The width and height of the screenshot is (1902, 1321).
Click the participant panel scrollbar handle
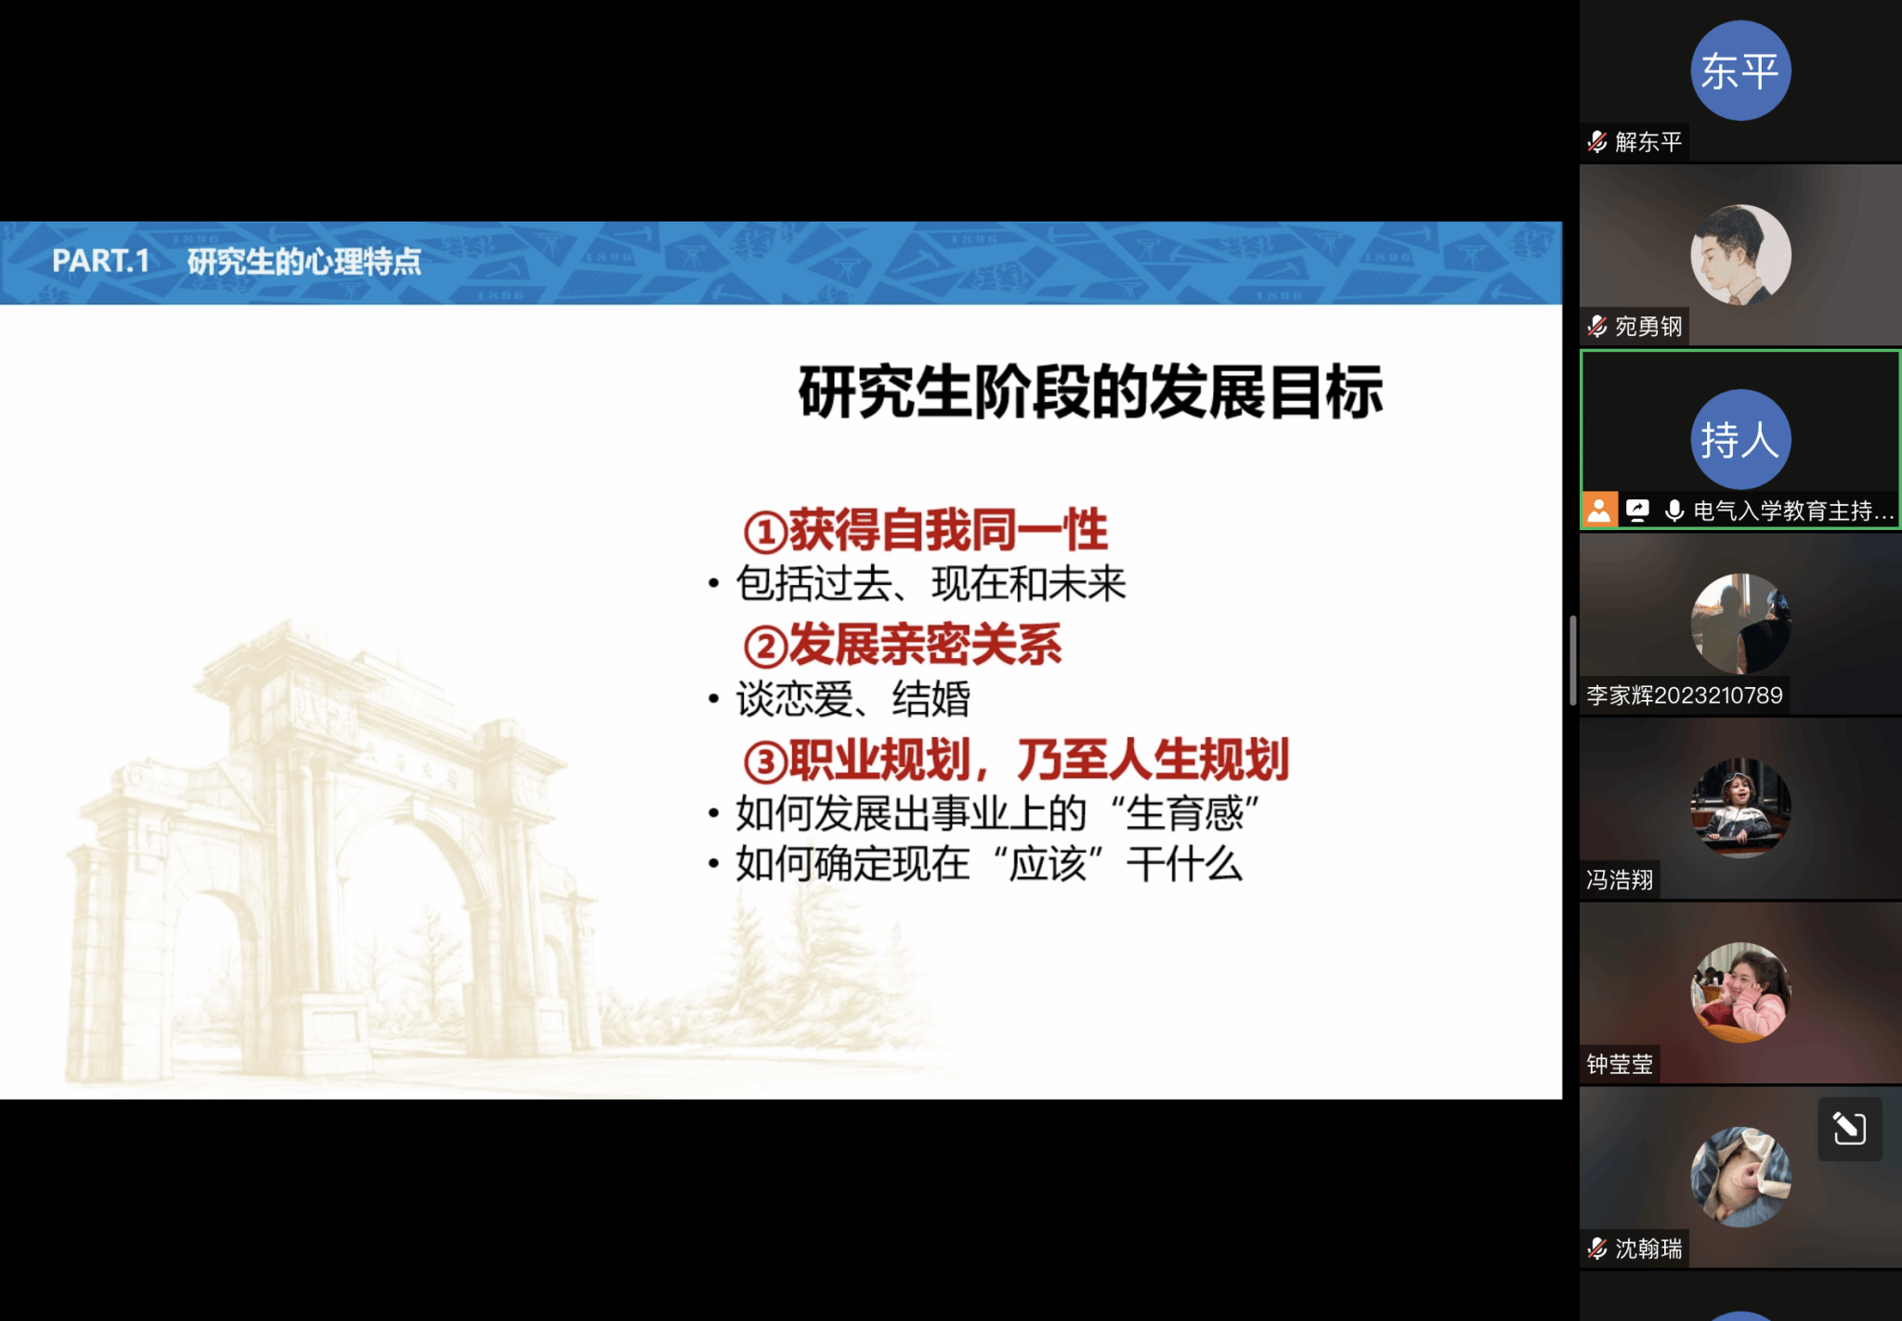(1572, 660)
